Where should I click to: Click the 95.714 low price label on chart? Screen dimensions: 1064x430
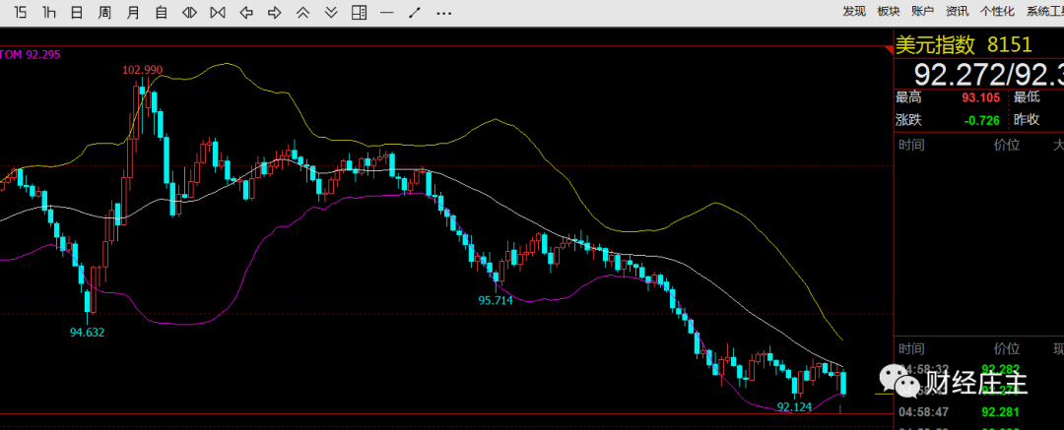[496, 300]
